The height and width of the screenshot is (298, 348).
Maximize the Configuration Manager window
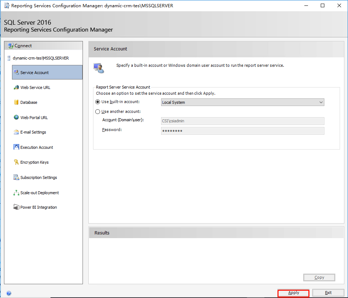tap(323, 5)
